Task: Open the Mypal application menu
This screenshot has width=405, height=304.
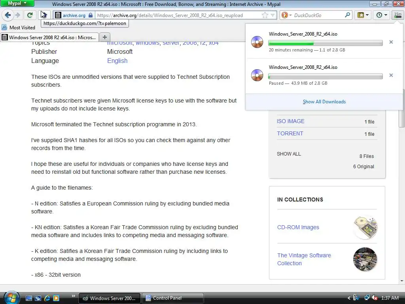Action: [17, 3]
